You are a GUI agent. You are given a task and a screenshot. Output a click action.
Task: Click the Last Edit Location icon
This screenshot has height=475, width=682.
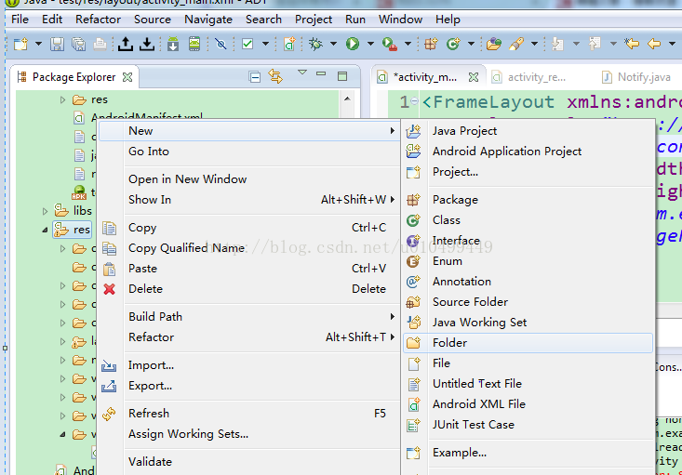click(632, 44)
